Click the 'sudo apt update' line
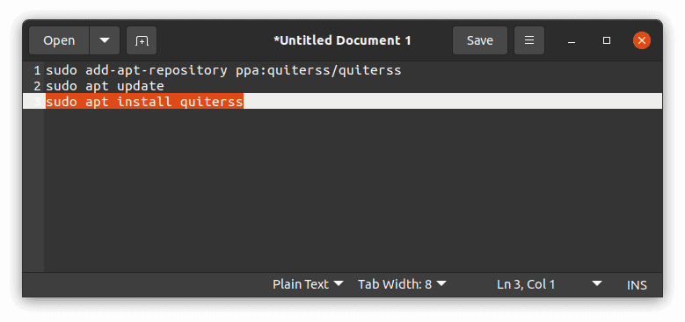Screen dimensions: 685x322 (105, 86)
